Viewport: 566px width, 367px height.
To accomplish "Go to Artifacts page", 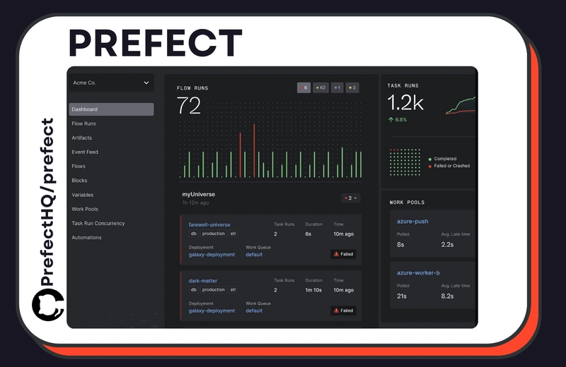I will (x=81, y=138).
